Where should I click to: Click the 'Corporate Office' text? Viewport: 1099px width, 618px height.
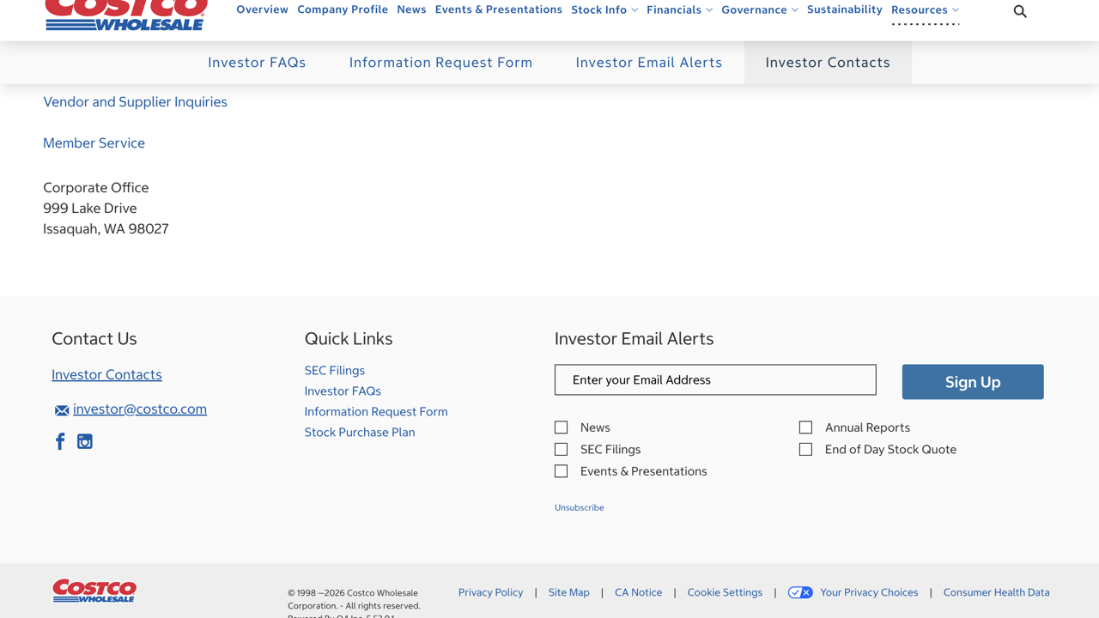pyautogui.click(x=96, y=188)
